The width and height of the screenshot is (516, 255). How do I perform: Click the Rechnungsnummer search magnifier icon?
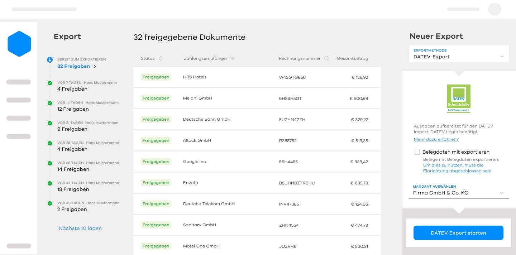pyautogui.click(x=327, y=58)
